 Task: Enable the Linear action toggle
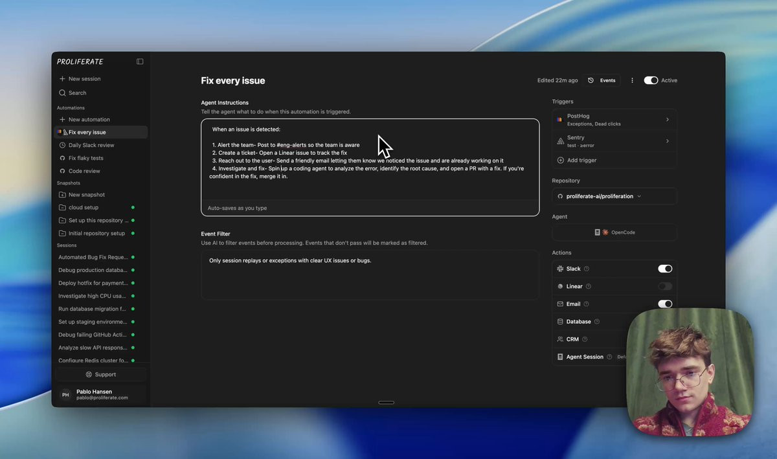[665, 286]
